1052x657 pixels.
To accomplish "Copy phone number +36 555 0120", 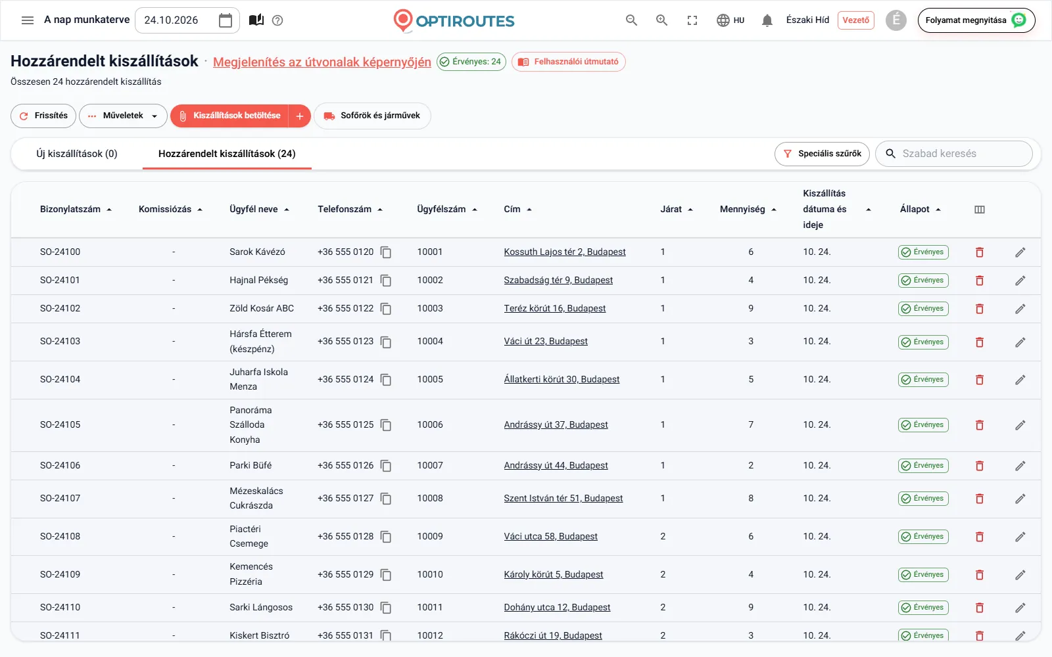I will (386, 252).
